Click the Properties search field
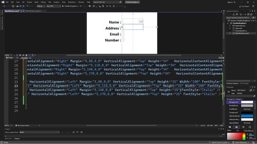The height and width of the screenshot is (144, 257). coord(241,96)
